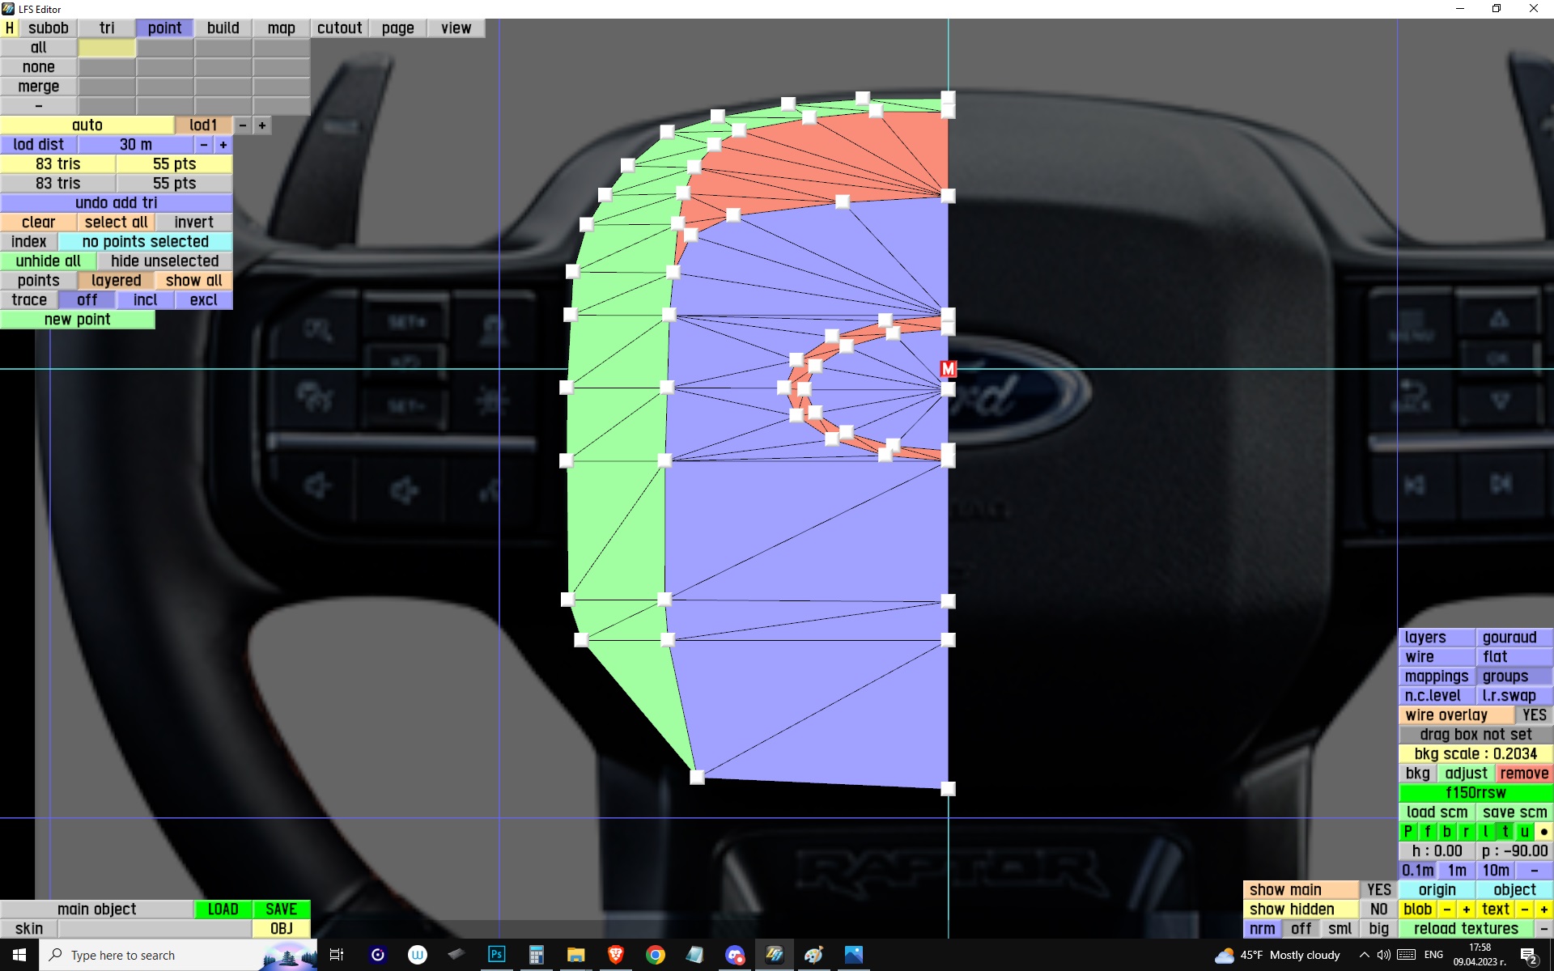Increase blob size with plus button
The width and height of the screenshot is (1554, 971).
tap(1466, 910)
